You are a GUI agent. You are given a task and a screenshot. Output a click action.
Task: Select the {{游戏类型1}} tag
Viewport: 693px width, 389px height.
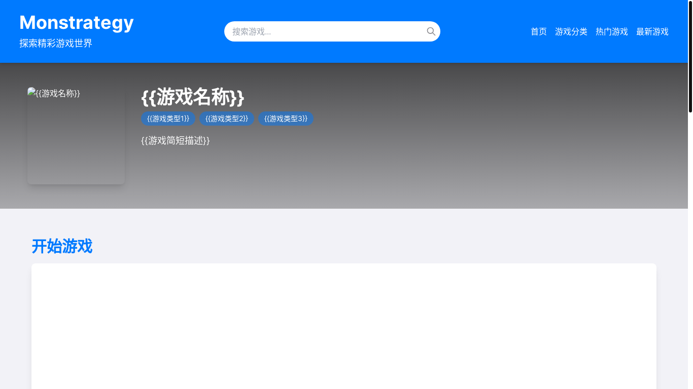point(168,119)
